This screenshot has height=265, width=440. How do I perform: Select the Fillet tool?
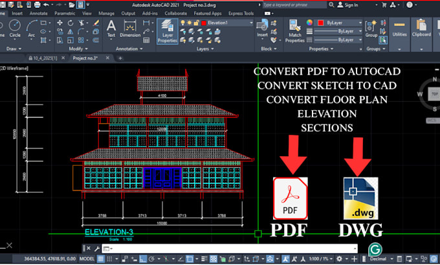[x=82, y=32]
